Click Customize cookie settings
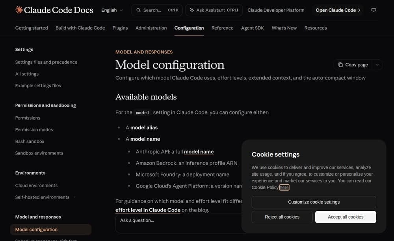This screenshot has height=241, width=394. (x=314, y=202)
